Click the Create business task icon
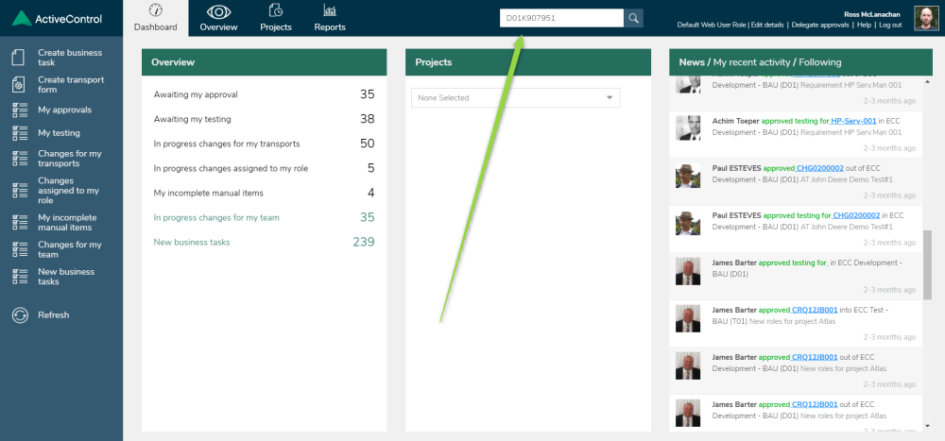The image size is (945, 441). pyautogui.click(x=19, y=58)
